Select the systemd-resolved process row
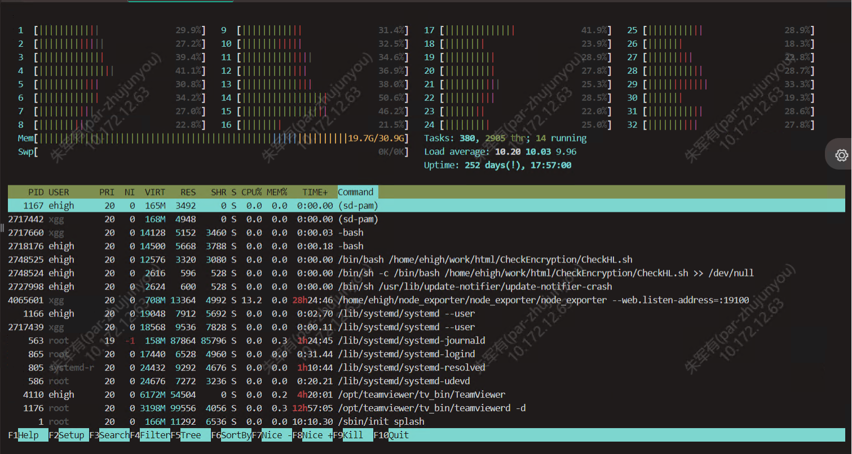The height and width of the screenshot is (454, 852). (x=426, y=368)
